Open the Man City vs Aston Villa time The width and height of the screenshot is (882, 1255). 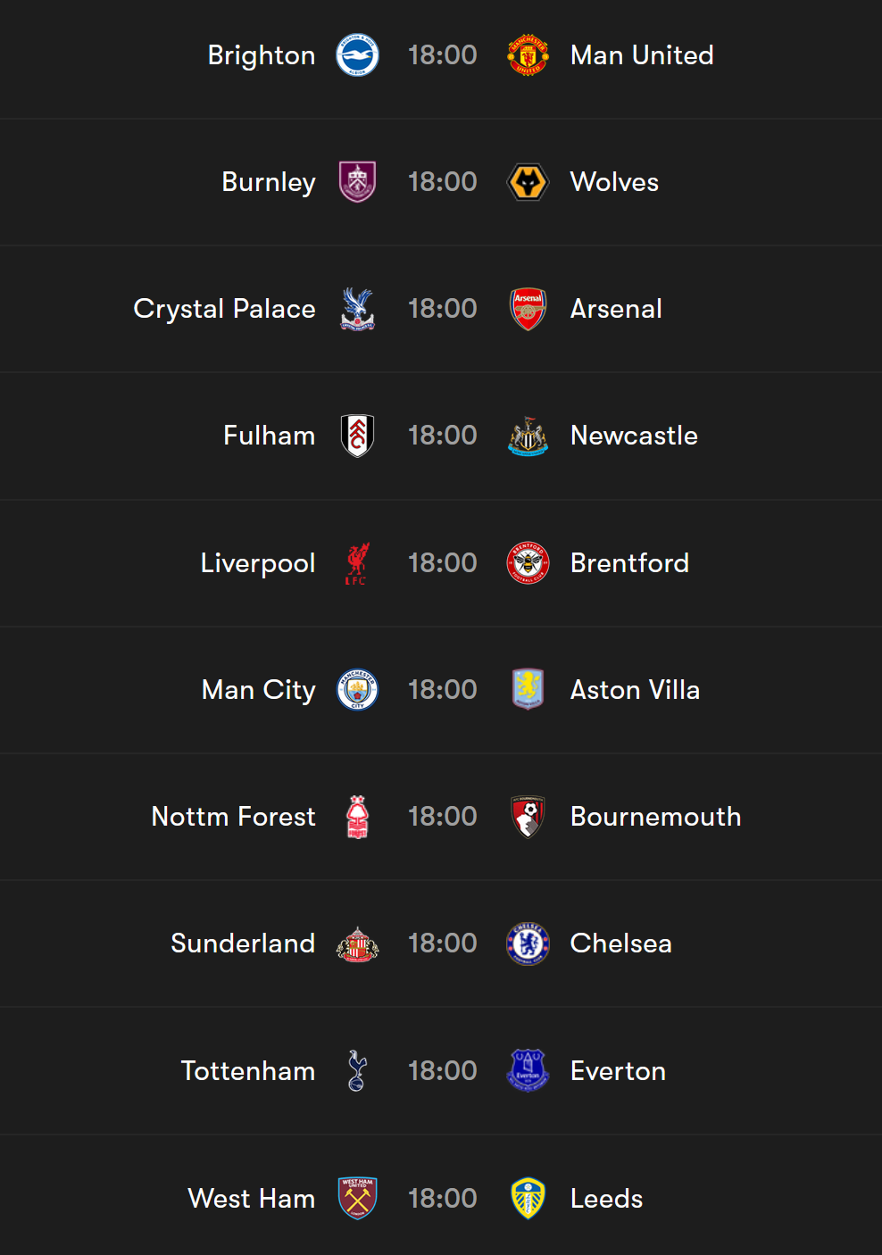pyautogui.click(x=443, y=690)
